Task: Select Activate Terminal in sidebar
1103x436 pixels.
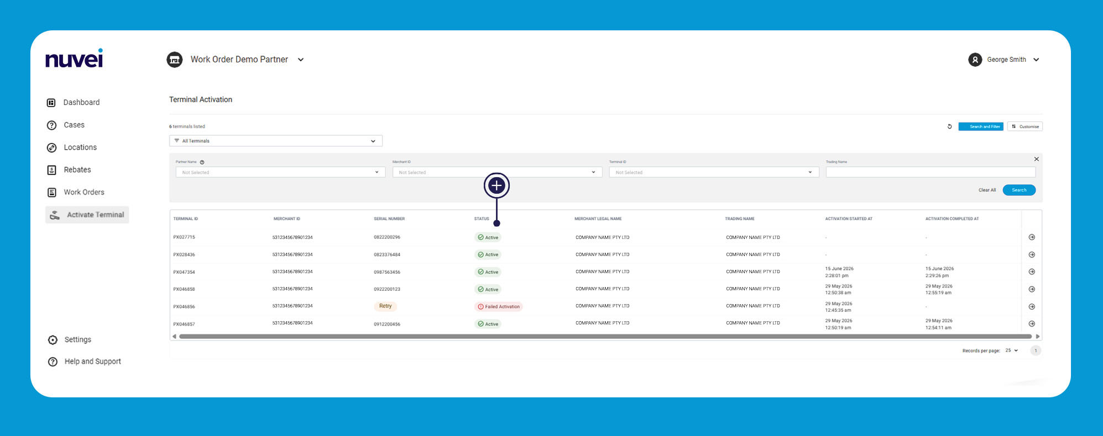Action: point(87,215)
